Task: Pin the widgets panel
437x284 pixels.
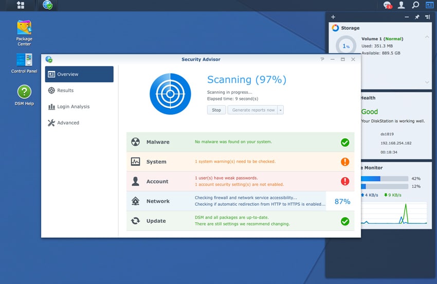Action: pos(417,17)
